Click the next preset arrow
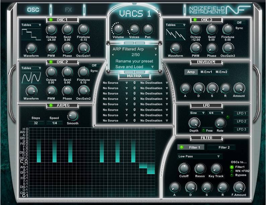Screen dimensions: 266x205 [x=155, y=55]
